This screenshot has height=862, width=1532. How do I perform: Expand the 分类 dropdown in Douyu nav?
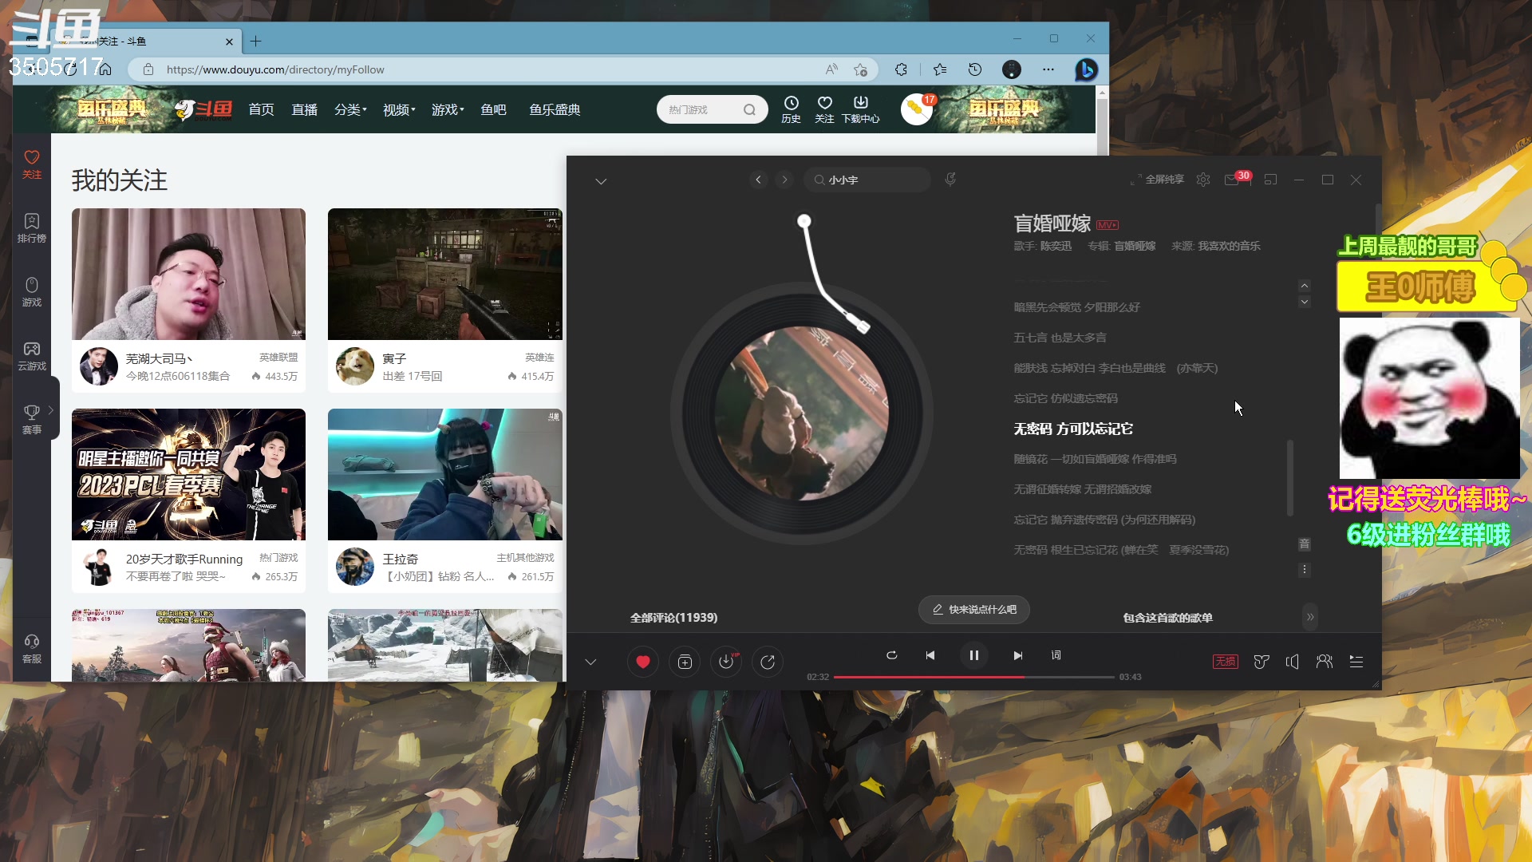coord(350,109)
